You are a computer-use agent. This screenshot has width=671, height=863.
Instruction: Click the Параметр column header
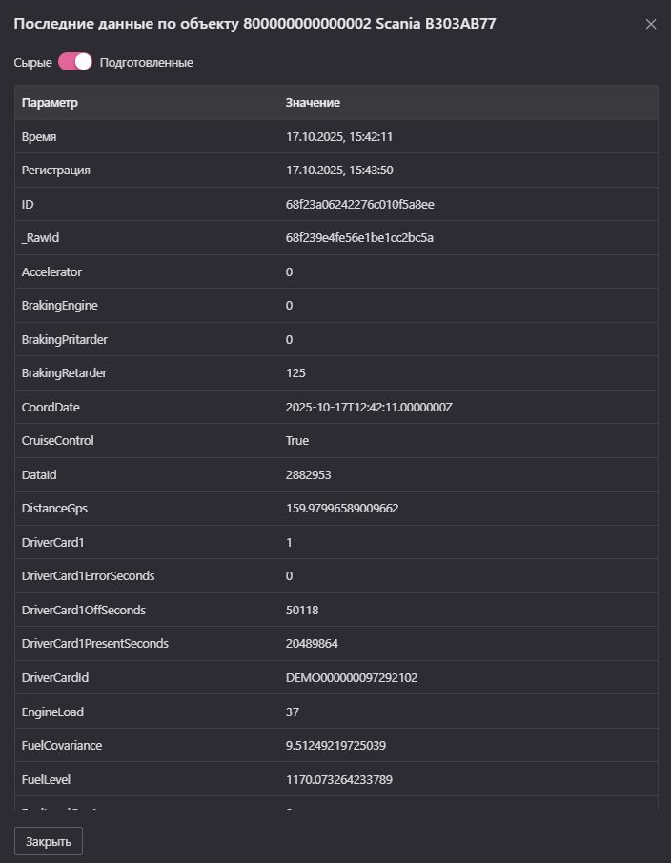click(50, 103)
